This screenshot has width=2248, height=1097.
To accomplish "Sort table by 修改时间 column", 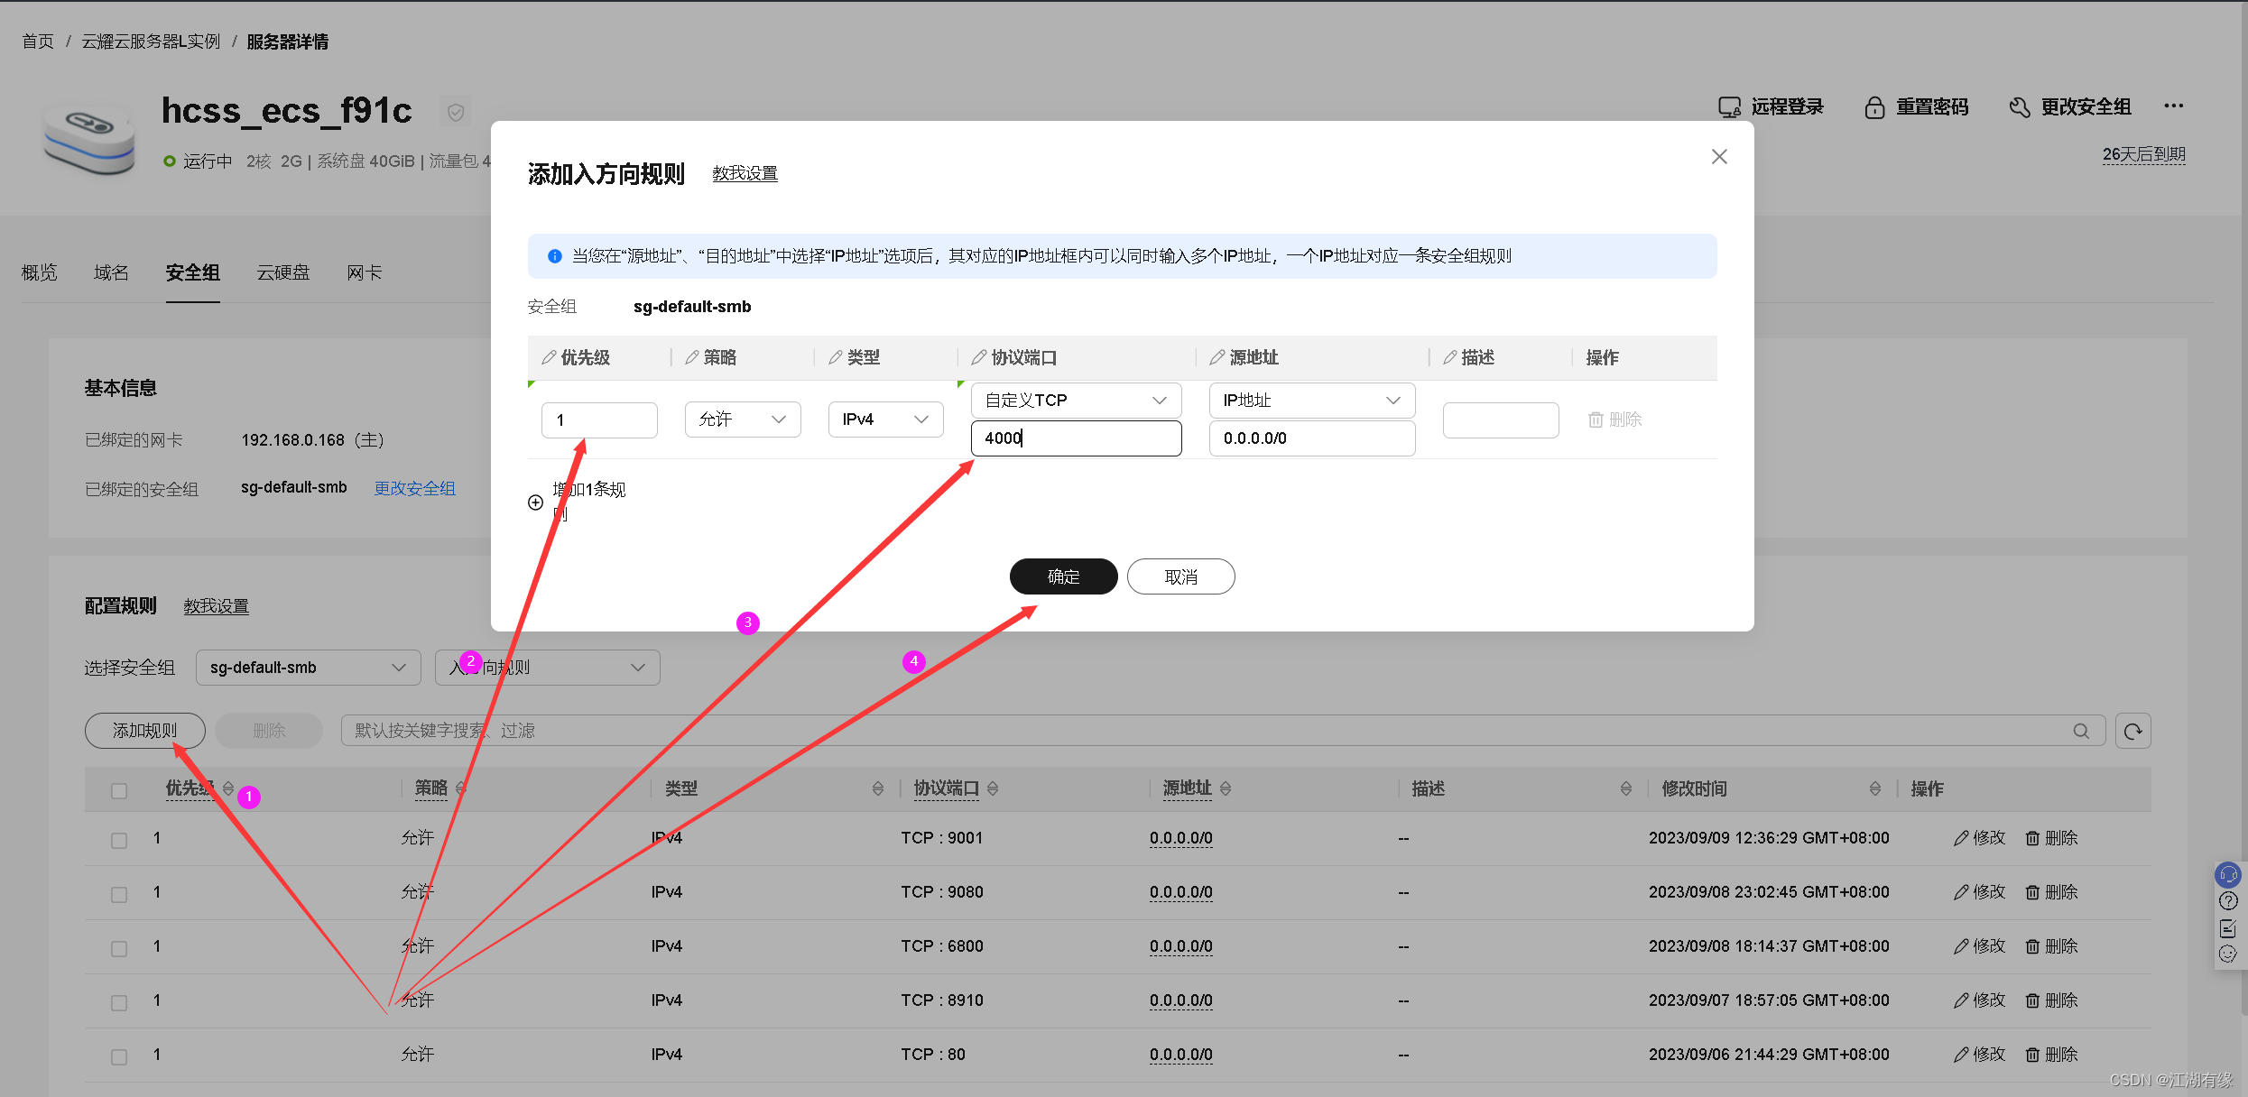I will [1875, 788].
